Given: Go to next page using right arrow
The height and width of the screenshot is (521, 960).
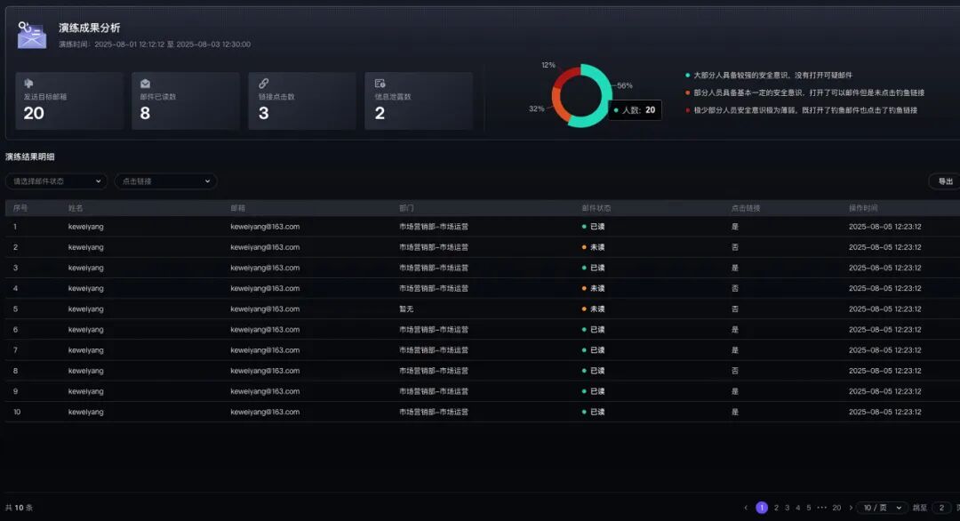Looking at the screenshot, I should (851, 508).
